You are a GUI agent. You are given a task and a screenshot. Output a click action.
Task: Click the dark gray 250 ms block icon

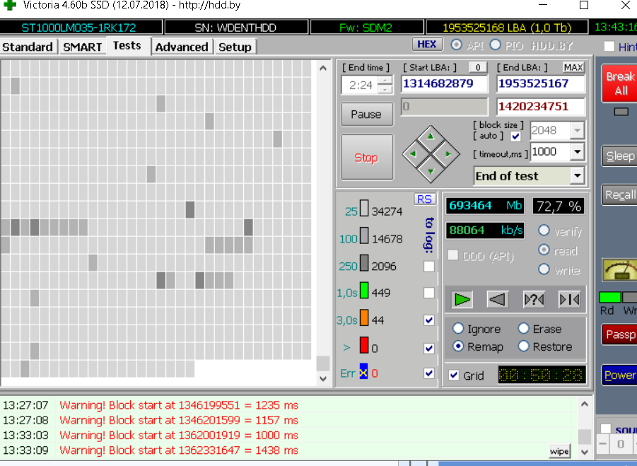click(364, 263)
